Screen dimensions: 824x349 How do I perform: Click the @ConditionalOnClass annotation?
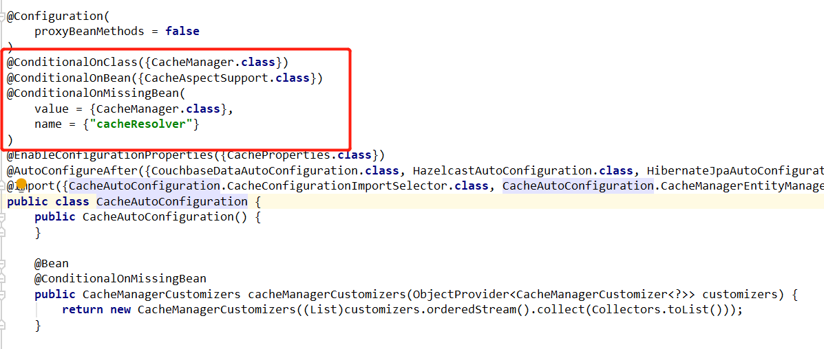coord(72,63)
